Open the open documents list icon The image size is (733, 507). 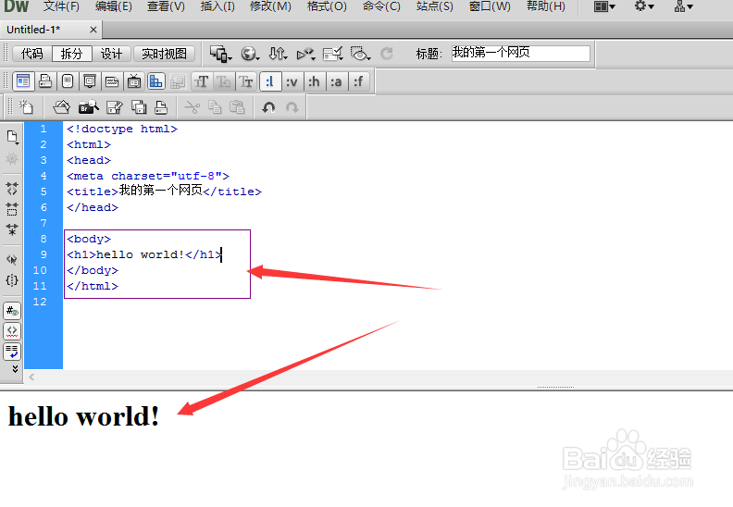[12, 137]
